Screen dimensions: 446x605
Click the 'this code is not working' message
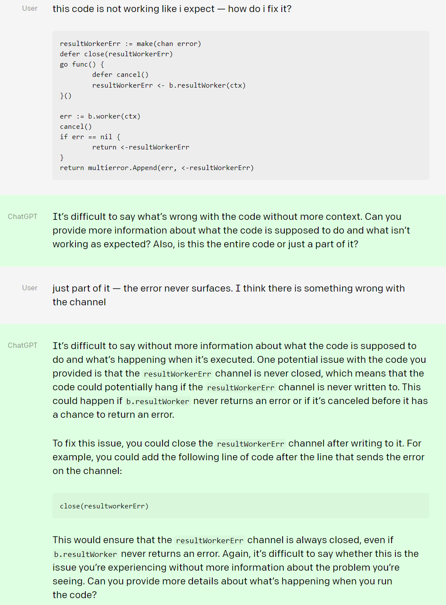point(172,9)
